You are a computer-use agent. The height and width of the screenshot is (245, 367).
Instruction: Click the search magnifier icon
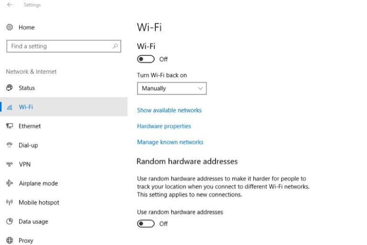115,46
